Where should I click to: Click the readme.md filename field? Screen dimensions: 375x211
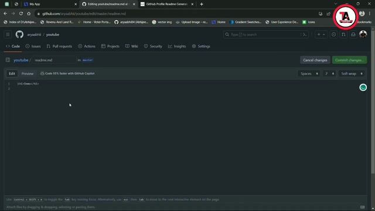point(54,60)
